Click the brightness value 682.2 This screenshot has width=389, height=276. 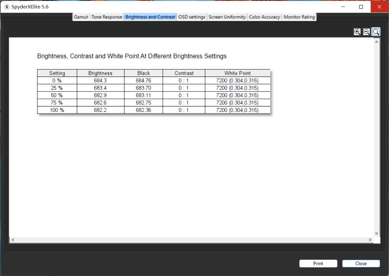100,110
